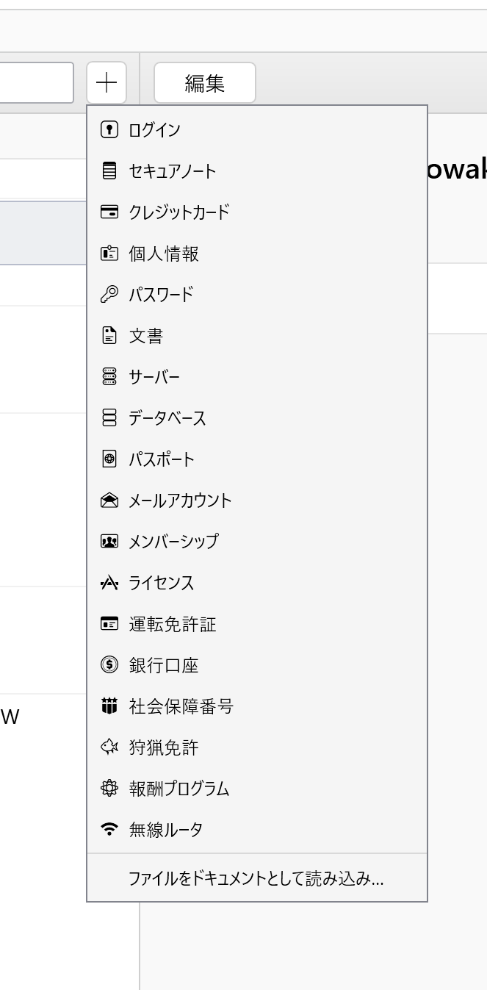The image size is (487, 990).
Task: Click the passport globe icon
Action: click(109, 459)
